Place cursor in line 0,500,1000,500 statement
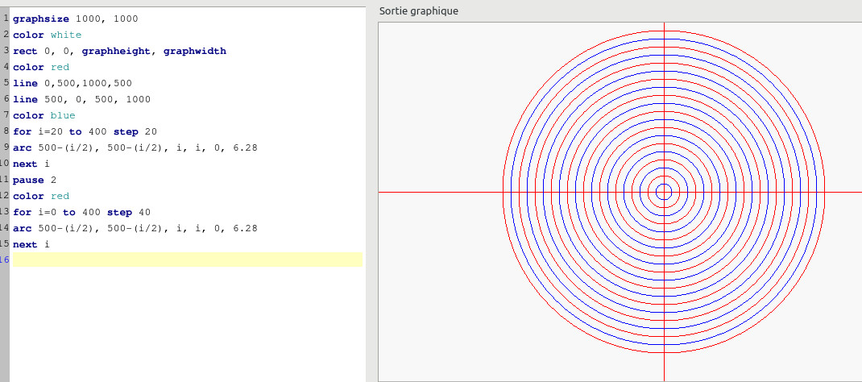The width and height of the screenshot is (862, 382). (x=72, y=83)
